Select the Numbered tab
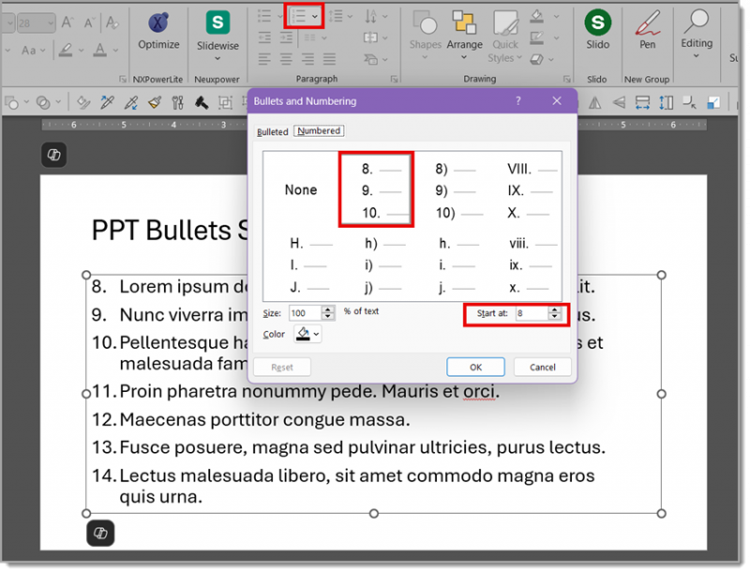Viewport: 750px width, 573px height. coord(318,130)
